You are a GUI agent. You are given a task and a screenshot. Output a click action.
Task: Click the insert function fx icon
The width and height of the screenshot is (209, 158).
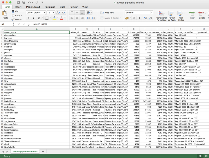point(29,24)
